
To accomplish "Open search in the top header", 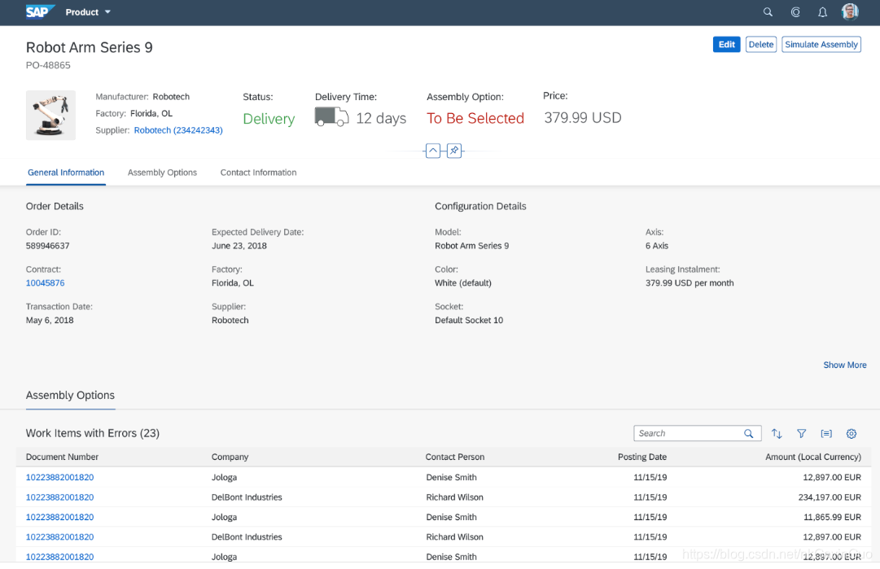I will [x=768, y=11].
